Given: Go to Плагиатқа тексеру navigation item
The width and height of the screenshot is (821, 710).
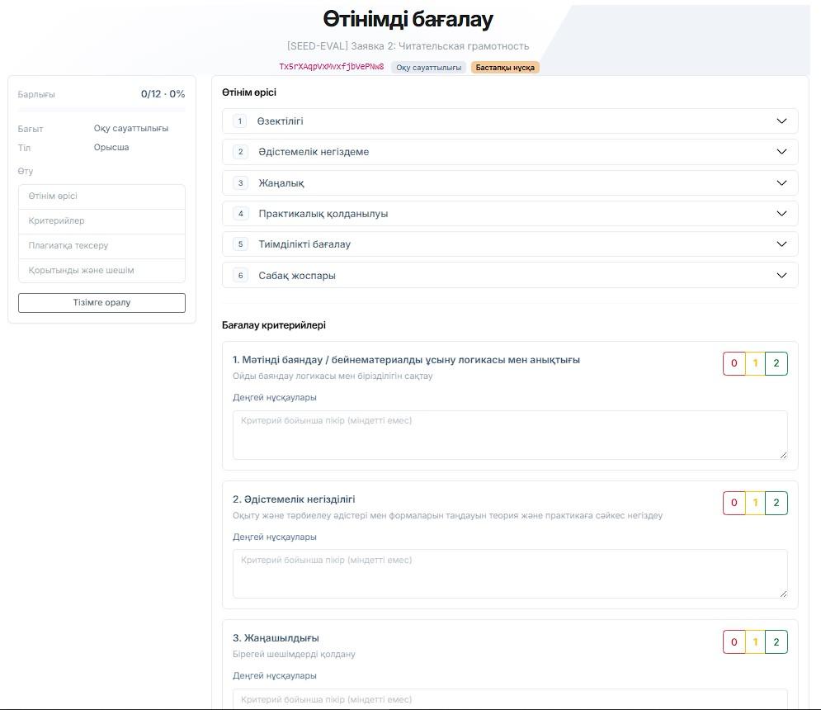Looking at the screenshot, I should 101,245.
